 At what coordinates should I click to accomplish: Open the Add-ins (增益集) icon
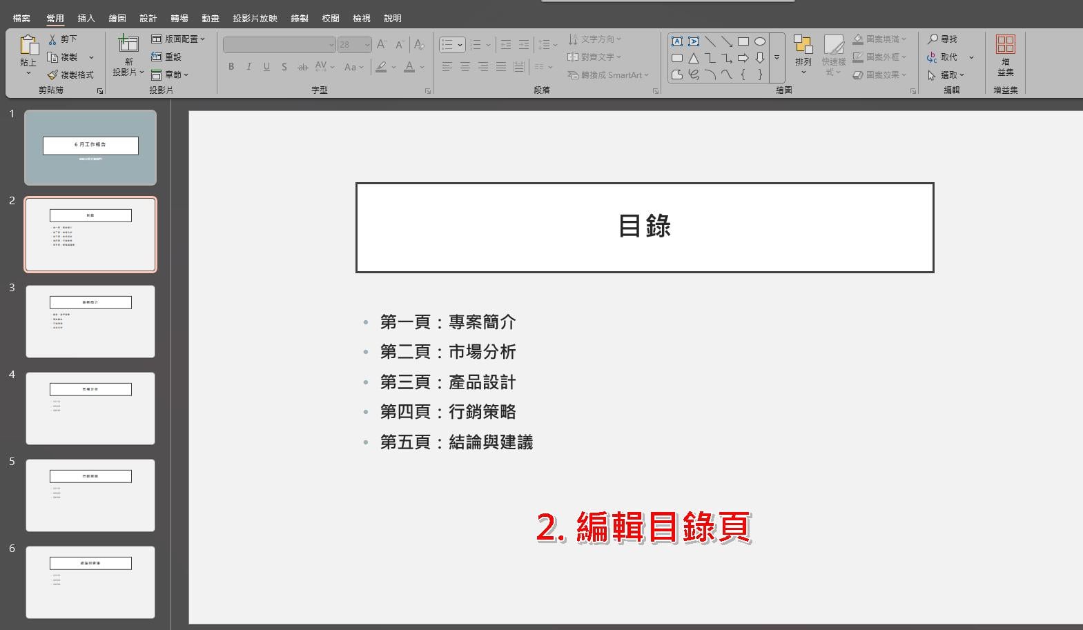[1006, 45]
